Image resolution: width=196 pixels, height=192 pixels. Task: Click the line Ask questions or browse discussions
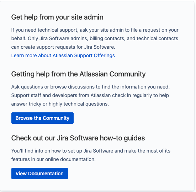click(x=90, y=87)
